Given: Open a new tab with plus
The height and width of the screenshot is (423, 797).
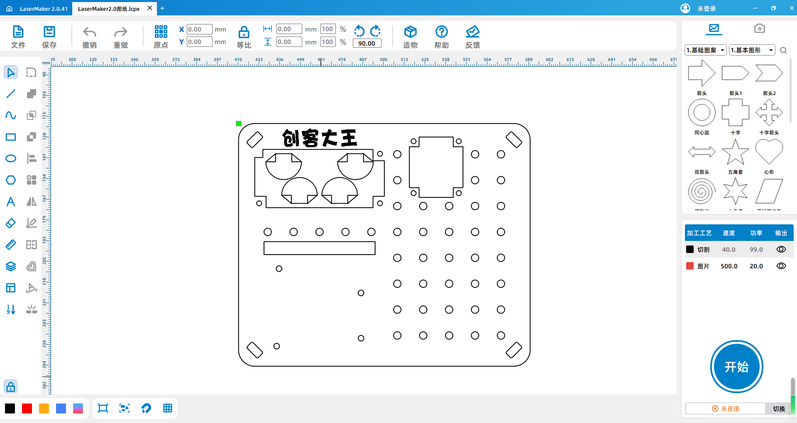Looking at the screenshot, I should (162, 8).
